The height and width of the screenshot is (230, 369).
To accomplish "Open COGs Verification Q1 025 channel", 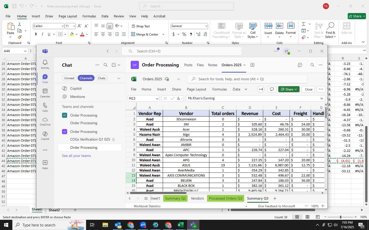I will coord(90,139).
